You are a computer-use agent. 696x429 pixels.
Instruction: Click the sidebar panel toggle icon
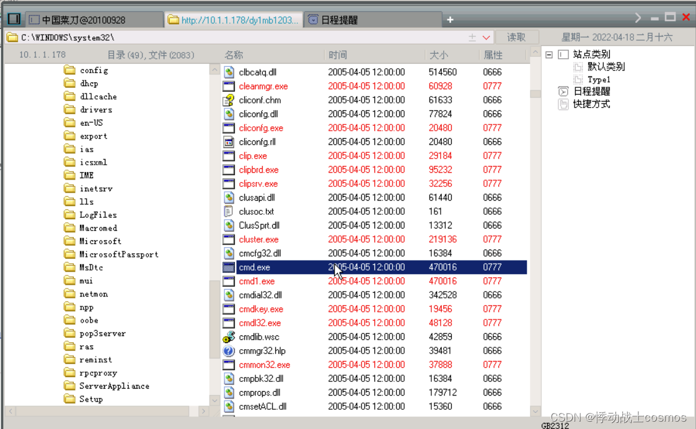coord(14,19)
